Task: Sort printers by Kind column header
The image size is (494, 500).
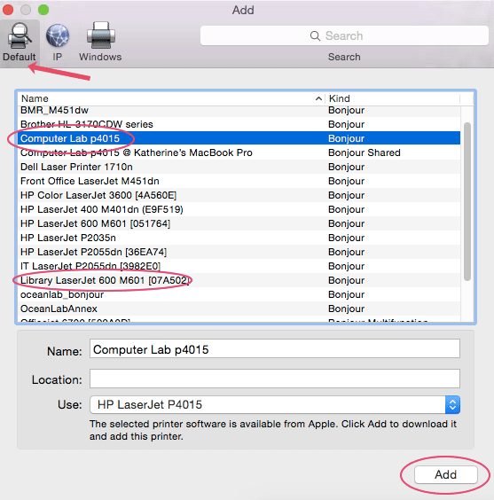Action: 392,98
